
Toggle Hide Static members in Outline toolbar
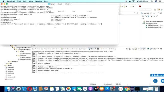pyautogui.click(x=151, y=16)
